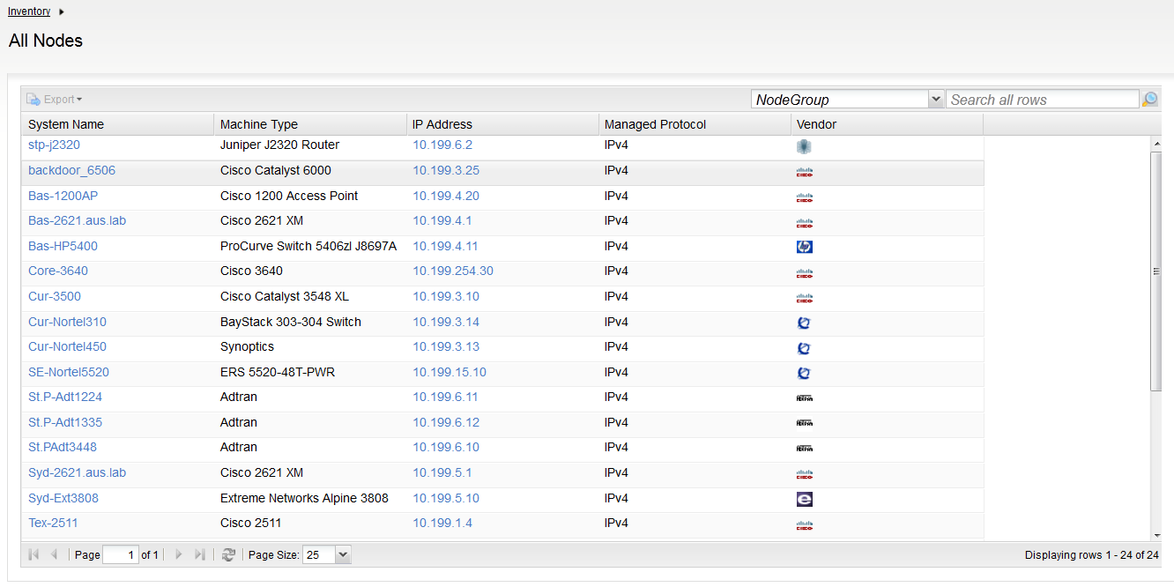1174x587 pixels.
Task: Click Cisco vendor icon for Syd-2621.aus.lab
Action: 804,475
